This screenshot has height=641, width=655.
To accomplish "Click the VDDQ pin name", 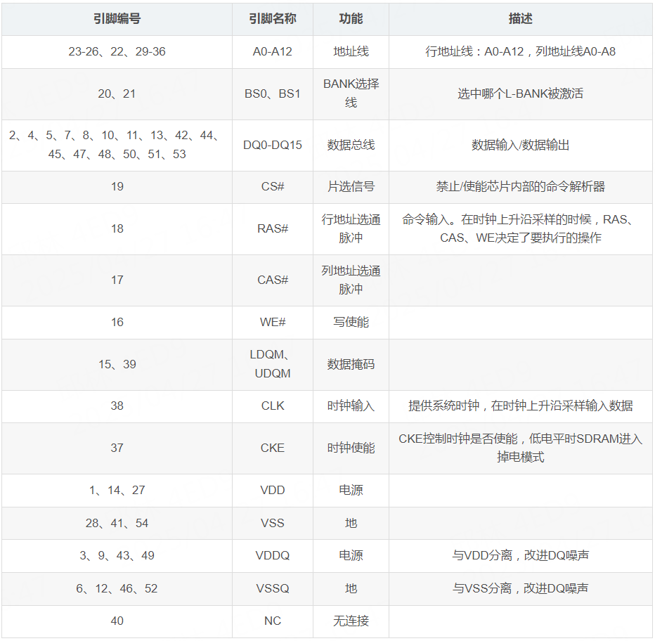I will click(x=273, y=556).
